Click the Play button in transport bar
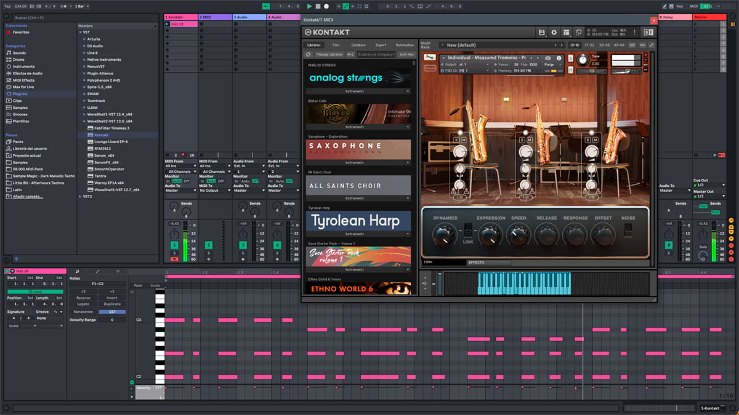The image size is (739, 415). click(x=309, y=6)
